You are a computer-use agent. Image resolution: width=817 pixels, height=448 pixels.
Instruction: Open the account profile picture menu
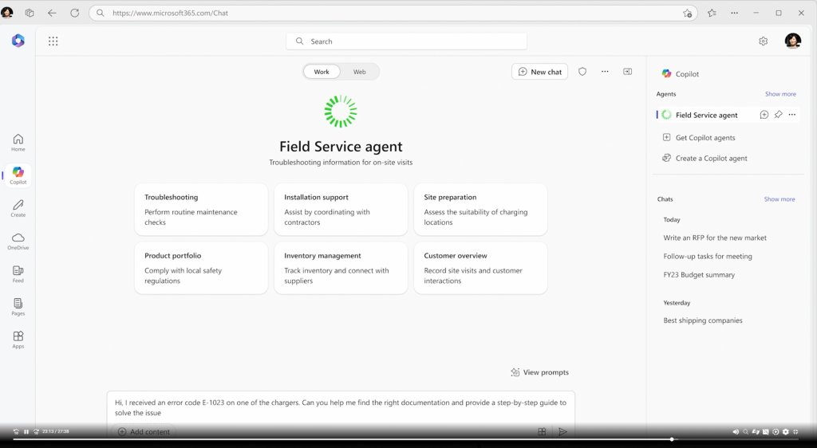793,41
